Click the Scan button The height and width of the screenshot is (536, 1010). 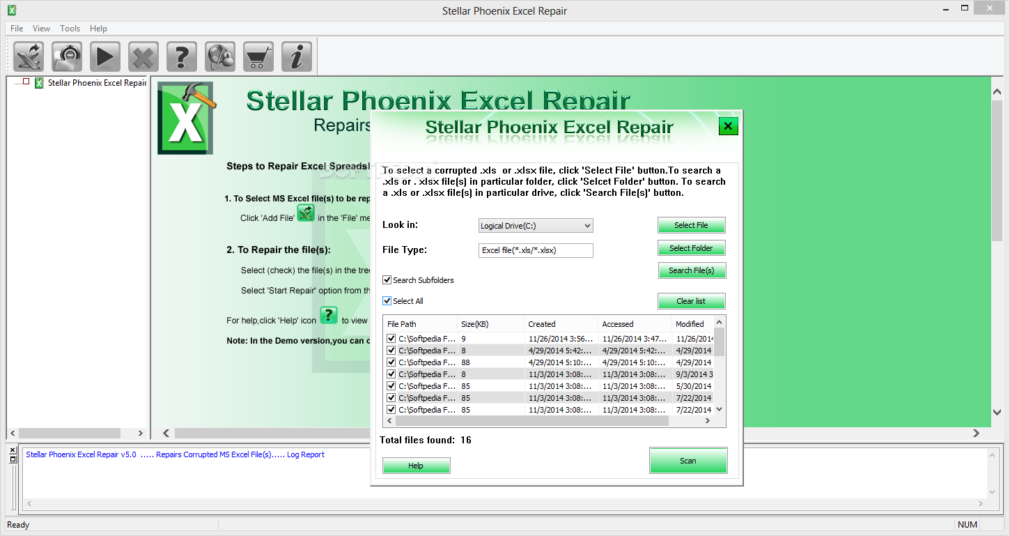(x=688, y=461)
